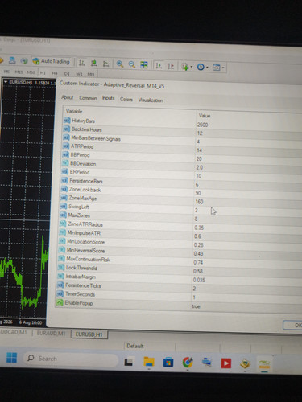Screen dimensions: 302x402
Task: Open Chrome from the taskbar
Action: 188,363
